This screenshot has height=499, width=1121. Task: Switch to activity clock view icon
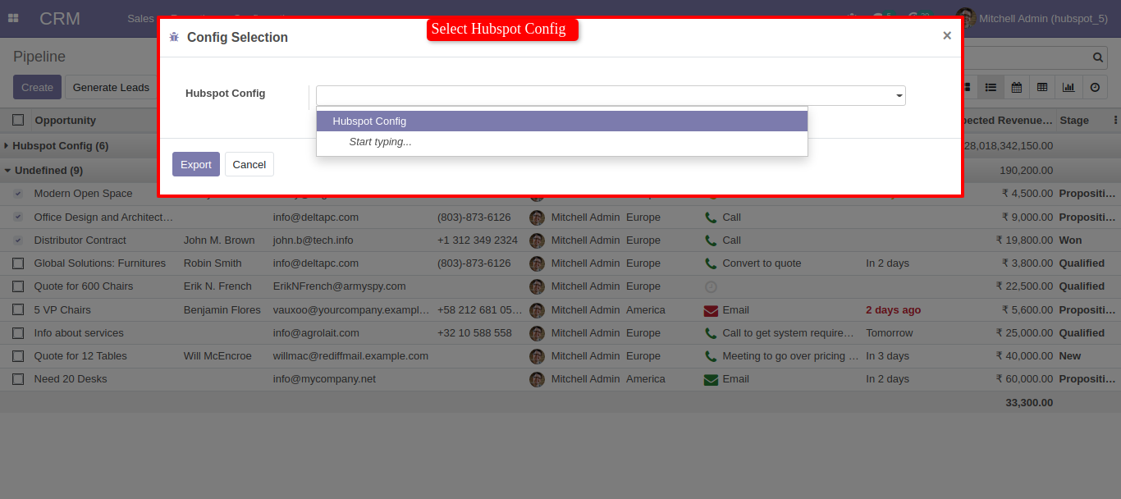point(1095,87)
